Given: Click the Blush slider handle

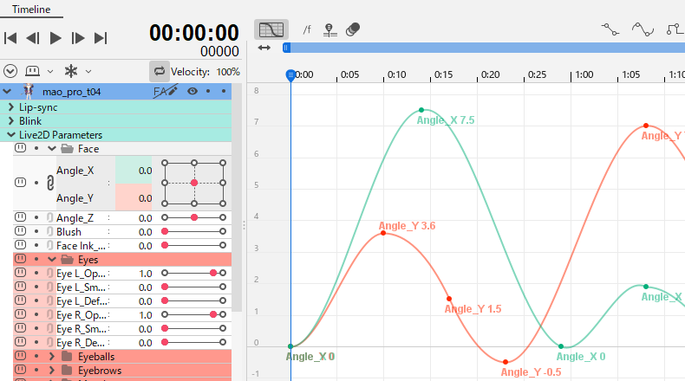Looking at the screenshot, I should 165,231.
